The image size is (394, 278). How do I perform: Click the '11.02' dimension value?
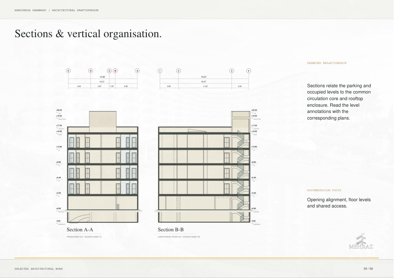[205, 86]
